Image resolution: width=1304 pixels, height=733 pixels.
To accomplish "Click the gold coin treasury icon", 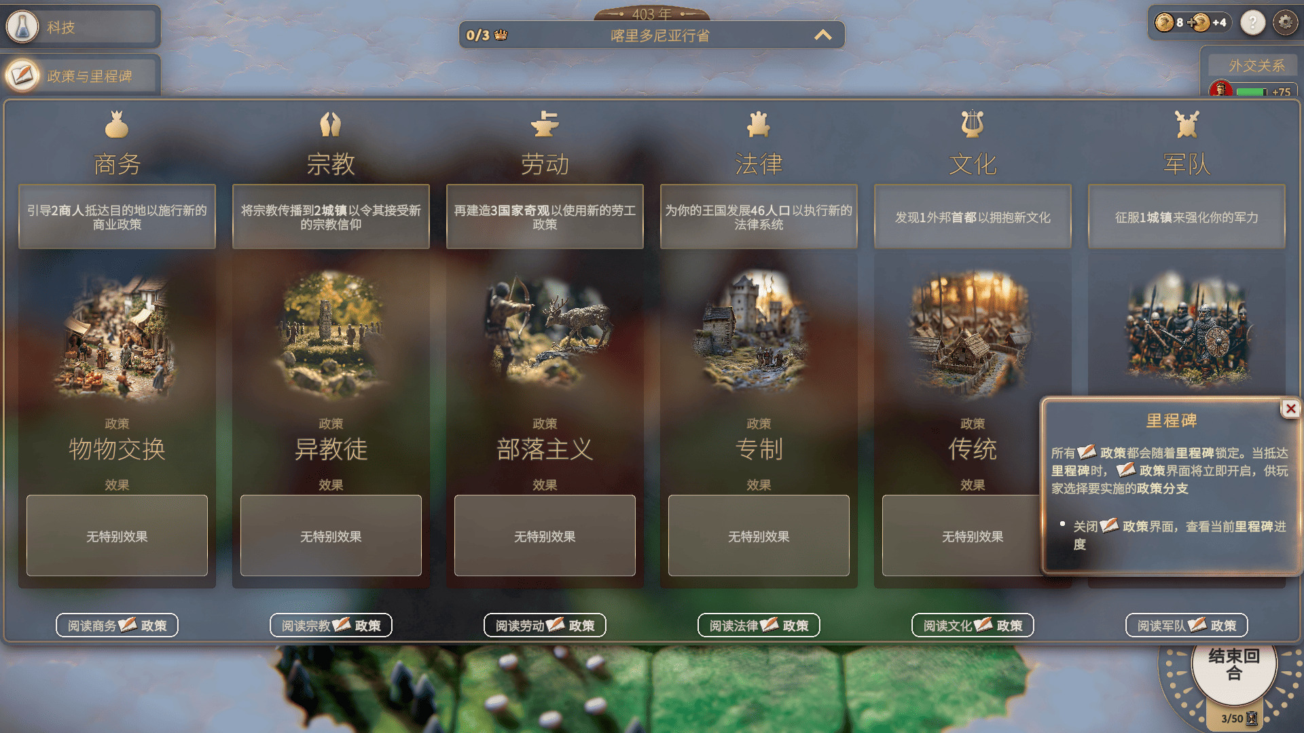I will (1164, 22).
